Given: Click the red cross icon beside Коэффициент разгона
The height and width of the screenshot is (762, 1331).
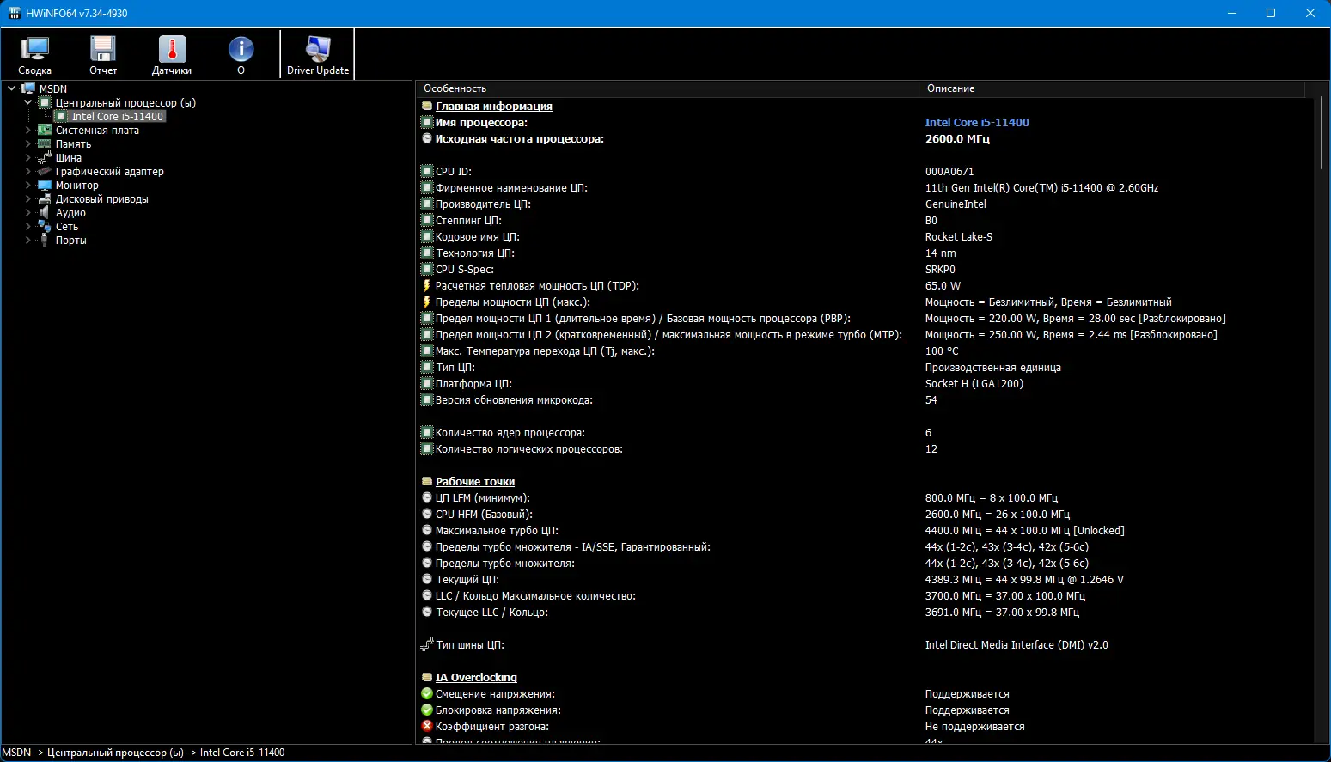Looking at the screenshot, I should tap(427, 726).
